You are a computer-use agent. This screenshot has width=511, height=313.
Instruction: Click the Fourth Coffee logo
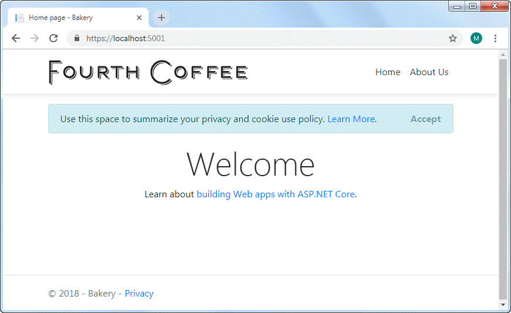(148, 72)
